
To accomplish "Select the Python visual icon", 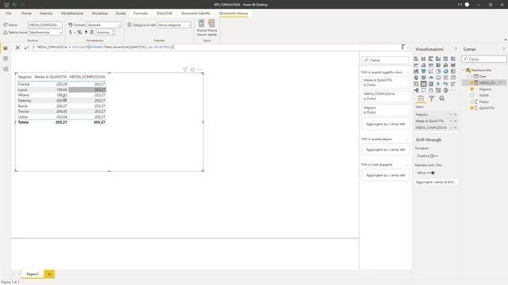I will pos(446,84).
